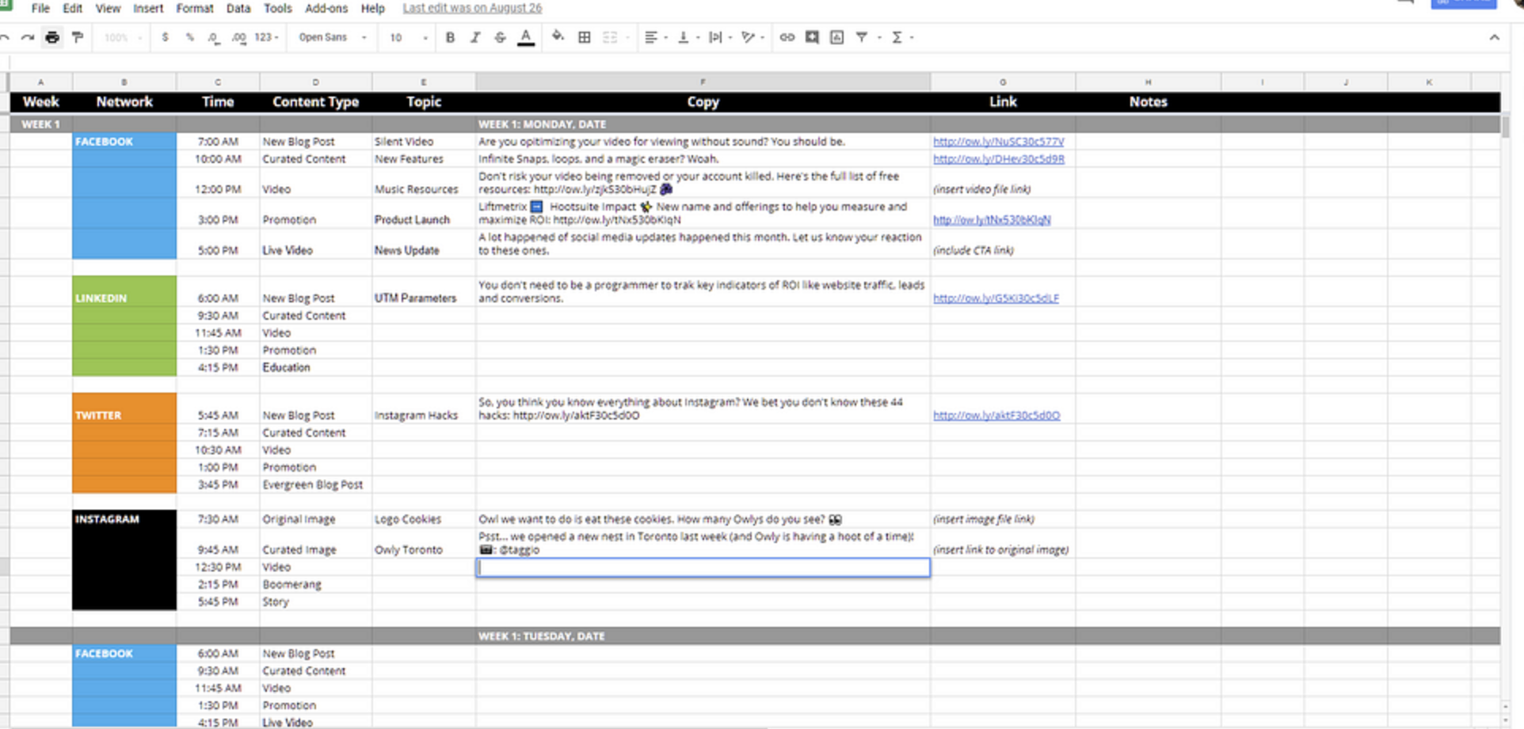Open the Open Sans font dropdown
The width and height of the screenshot is (1524, 729).
[332, 37]
